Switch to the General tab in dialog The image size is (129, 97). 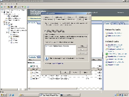[47, 17]
